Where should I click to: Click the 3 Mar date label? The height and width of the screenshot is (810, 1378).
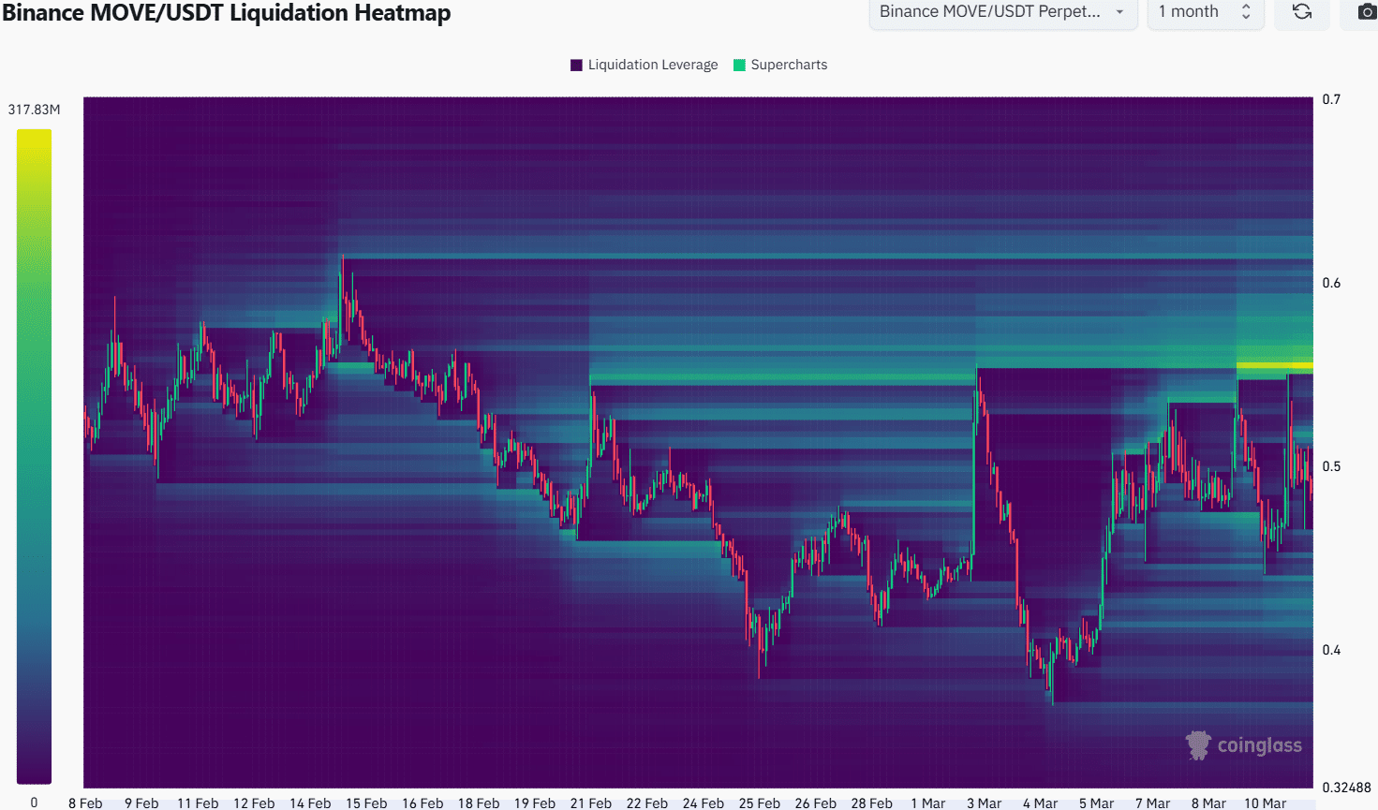[x=985, y=803]
